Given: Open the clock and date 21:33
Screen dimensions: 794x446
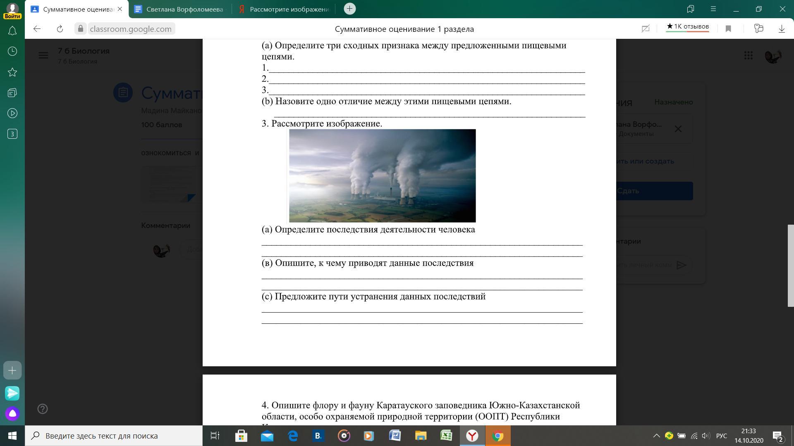Looking at the screenshot, I should pos(749,436).
